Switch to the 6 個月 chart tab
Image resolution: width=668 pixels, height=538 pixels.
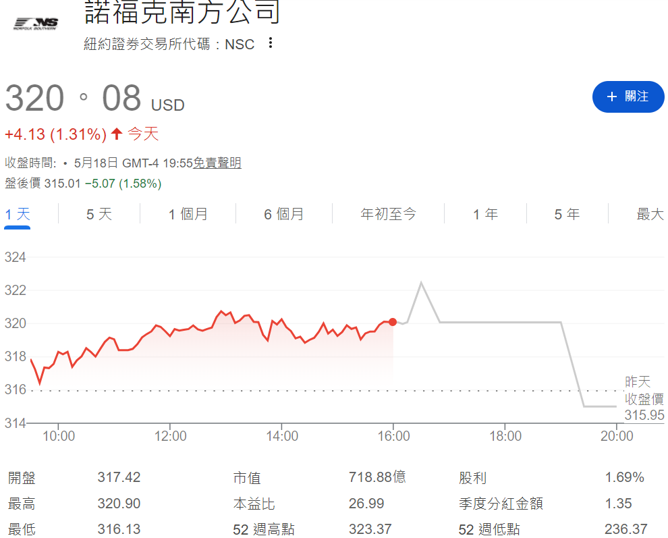tap(283, 214)
